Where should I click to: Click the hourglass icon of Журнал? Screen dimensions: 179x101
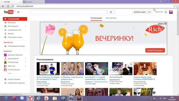point(5,34)
